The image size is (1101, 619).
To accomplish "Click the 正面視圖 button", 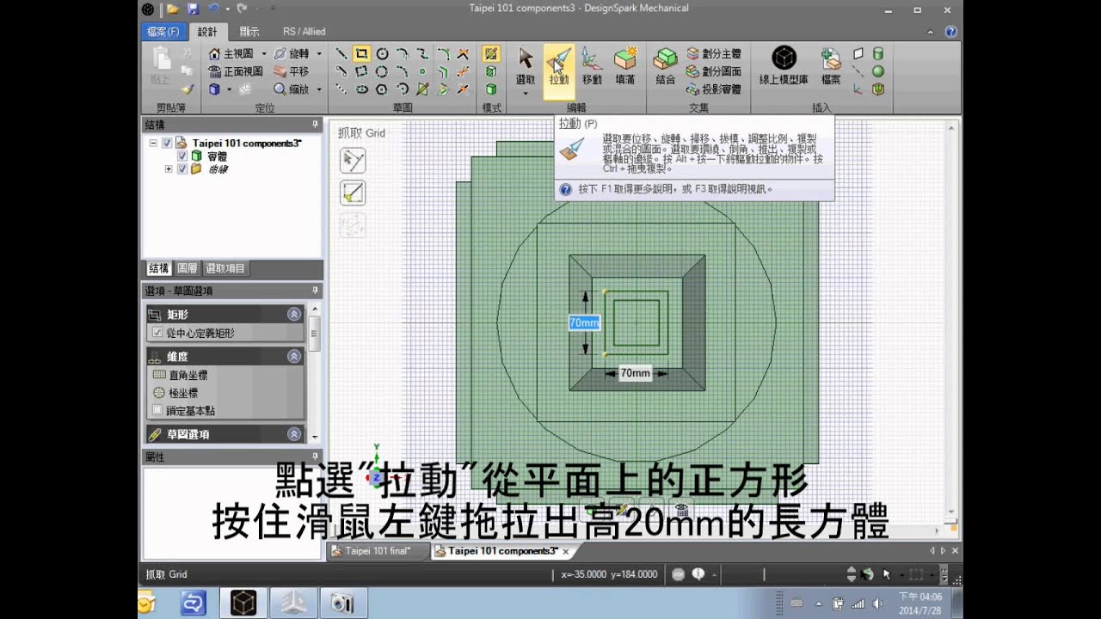I will pos(237,71).
